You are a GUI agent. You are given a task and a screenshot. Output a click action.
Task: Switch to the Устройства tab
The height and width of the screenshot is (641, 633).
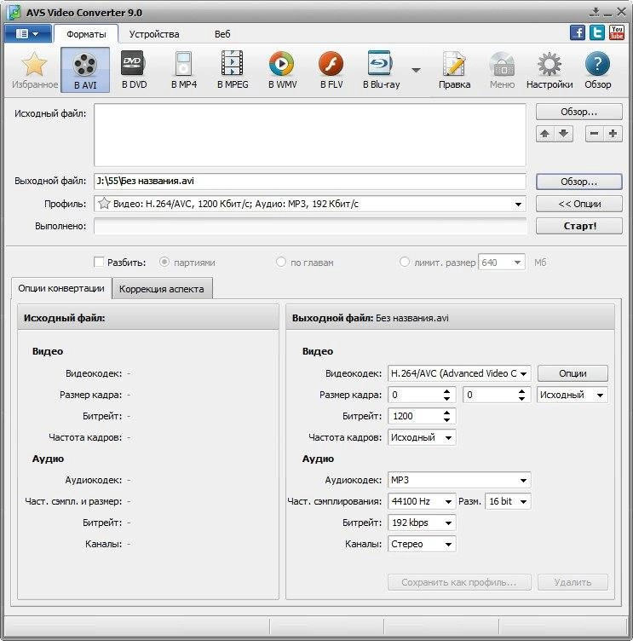(x=154, y=34)
